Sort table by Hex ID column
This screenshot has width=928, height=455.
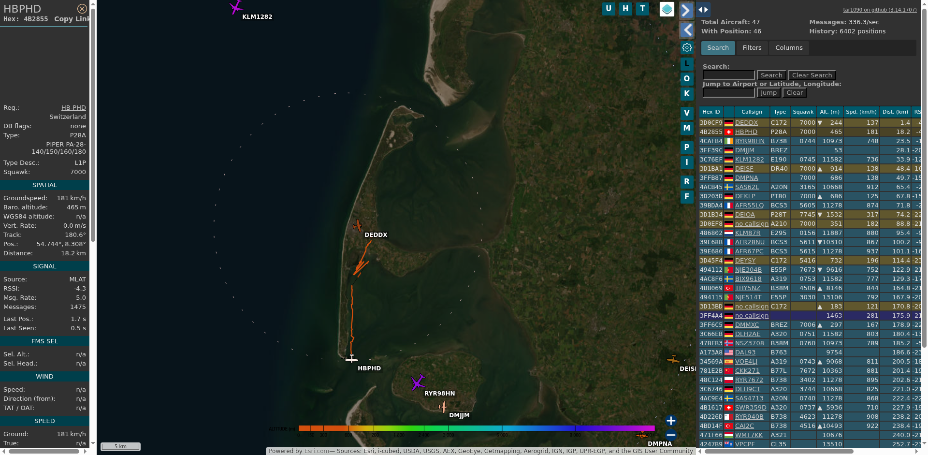click(711, 112)
